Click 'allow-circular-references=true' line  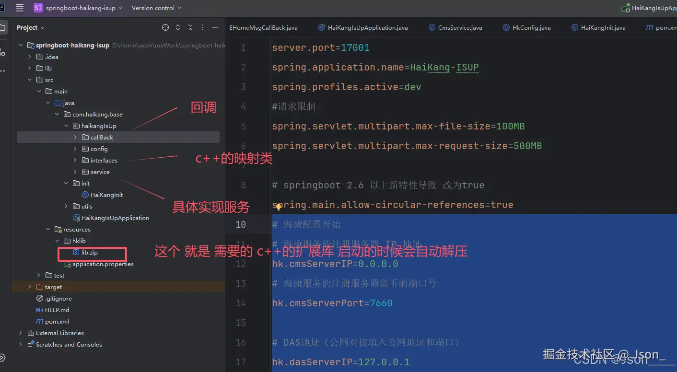392,205
